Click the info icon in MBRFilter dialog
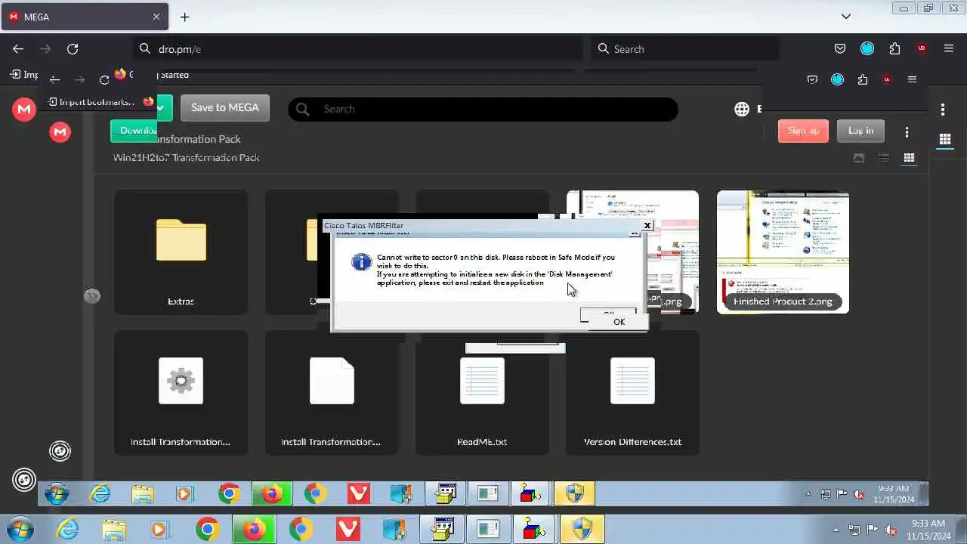The height and width of the screenshot is (544, 967). pyautogui.click(x=362, y=262)
